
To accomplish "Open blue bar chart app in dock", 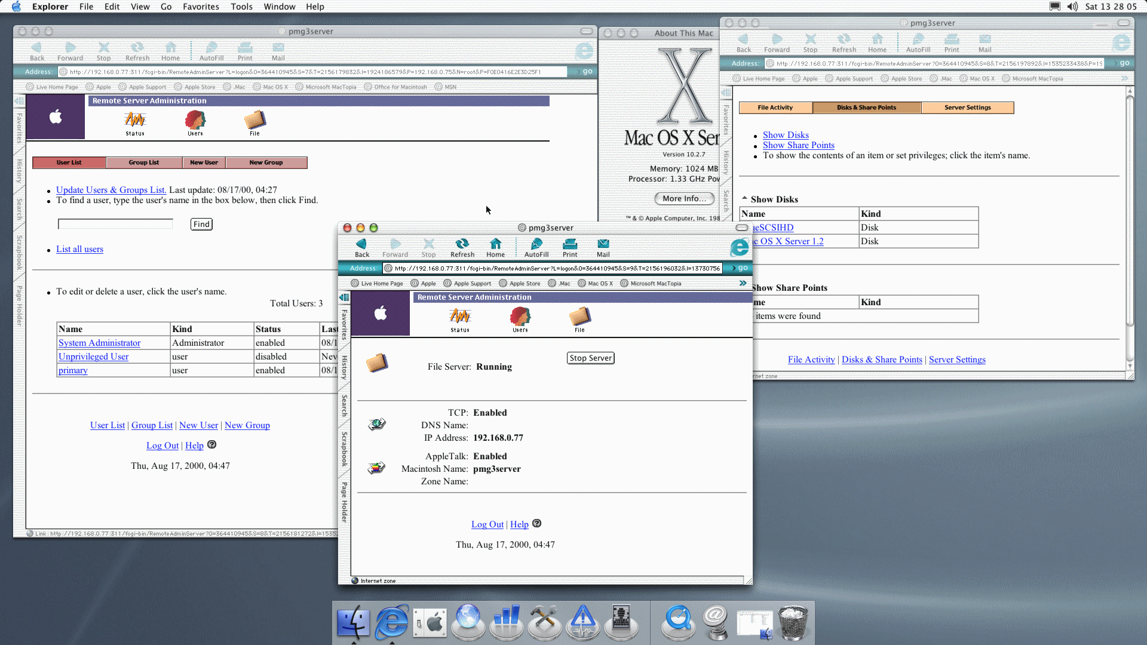I will [x=506, y=622].
